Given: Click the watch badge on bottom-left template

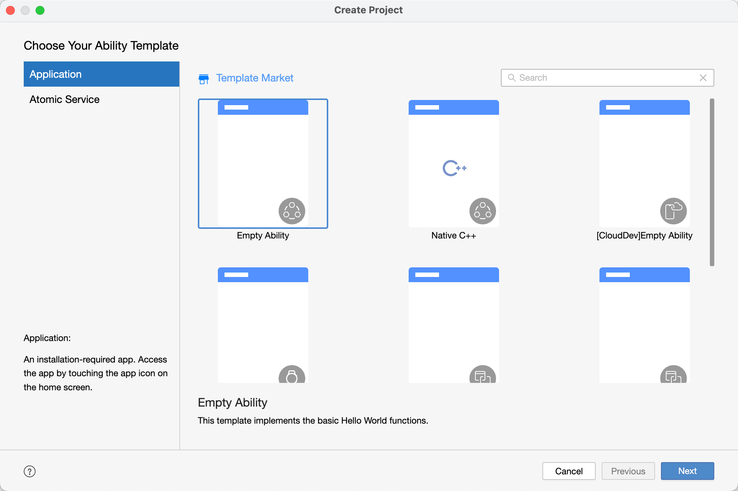Looking at the screenshot, I should pos(292,375).
